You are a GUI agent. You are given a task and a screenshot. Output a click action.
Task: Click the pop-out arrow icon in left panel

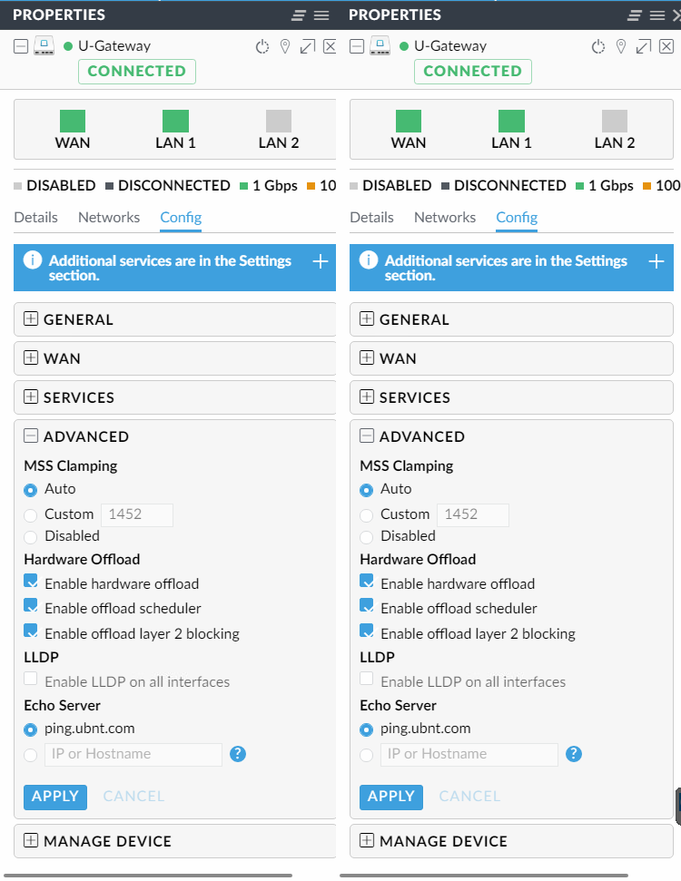tap(308, 46)
